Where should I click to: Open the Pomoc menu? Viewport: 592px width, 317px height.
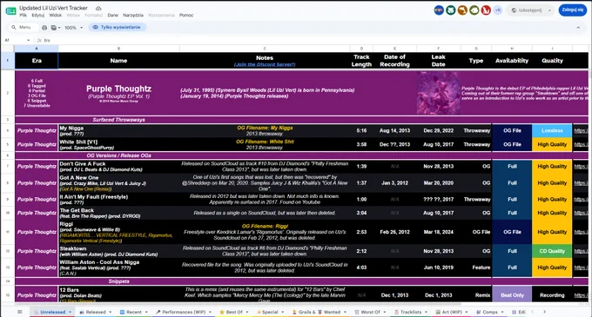pos(186,15)
